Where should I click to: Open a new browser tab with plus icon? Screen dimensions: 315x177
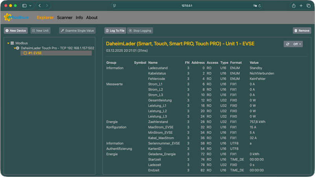pos(301,6)
